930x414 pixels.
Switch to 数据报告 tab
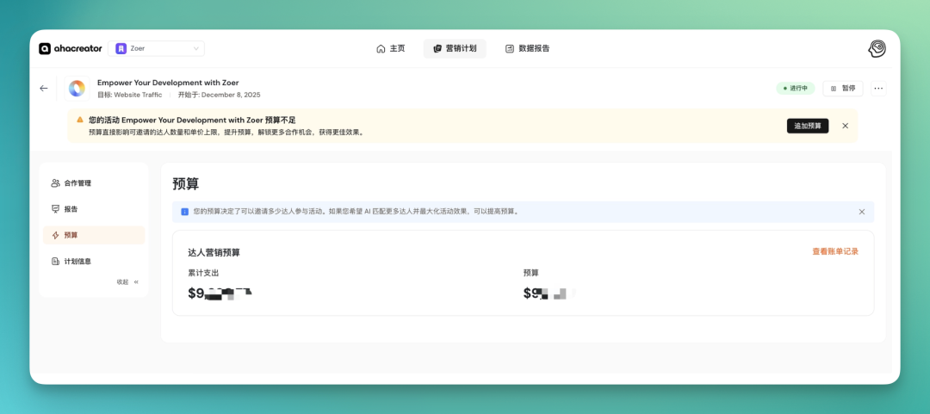[x=527, y=49]
